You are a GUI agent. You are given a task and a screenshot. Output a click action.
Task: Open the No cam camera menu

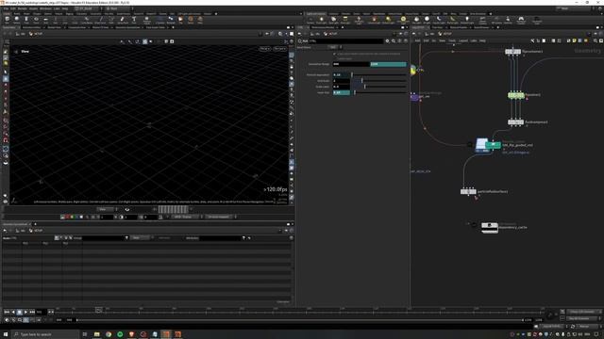coord(279,49)
